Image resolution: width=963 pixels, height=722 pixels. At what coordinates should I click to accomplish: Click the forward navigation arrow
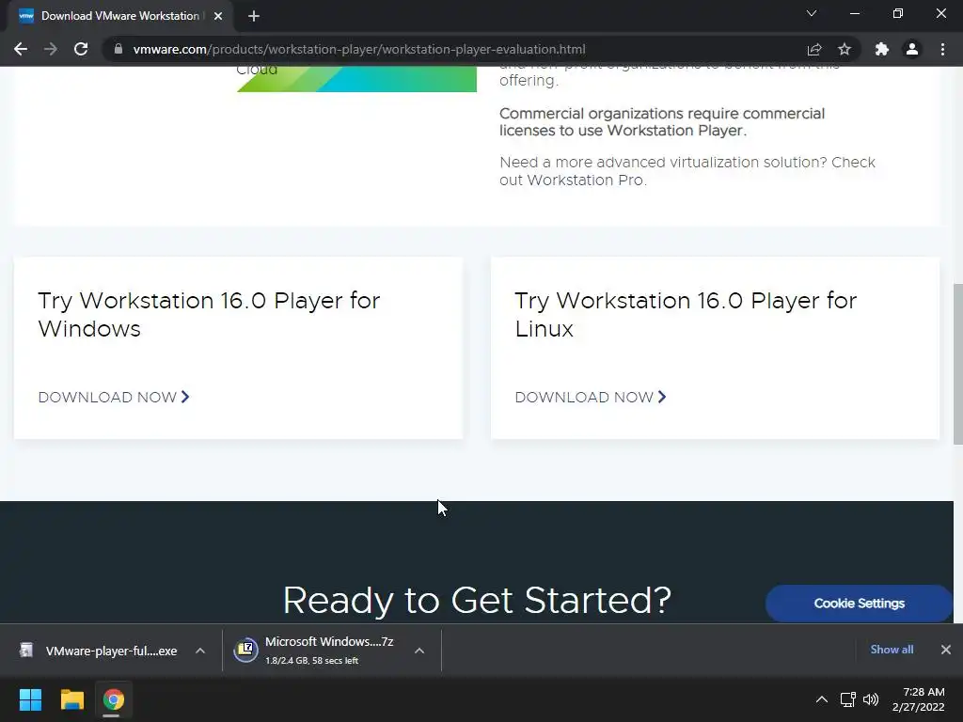click(x=51, y=49)
